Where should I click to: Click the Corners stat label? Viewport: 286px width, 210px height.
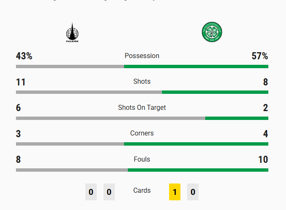[142, 133]
